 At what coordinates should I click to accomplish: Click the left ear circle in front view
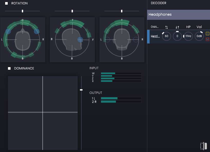point(107,40)
